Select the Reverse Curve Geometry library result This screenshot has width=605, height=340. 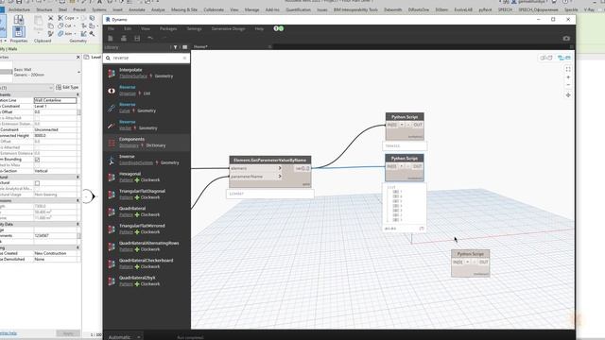(x=147, y=108)
